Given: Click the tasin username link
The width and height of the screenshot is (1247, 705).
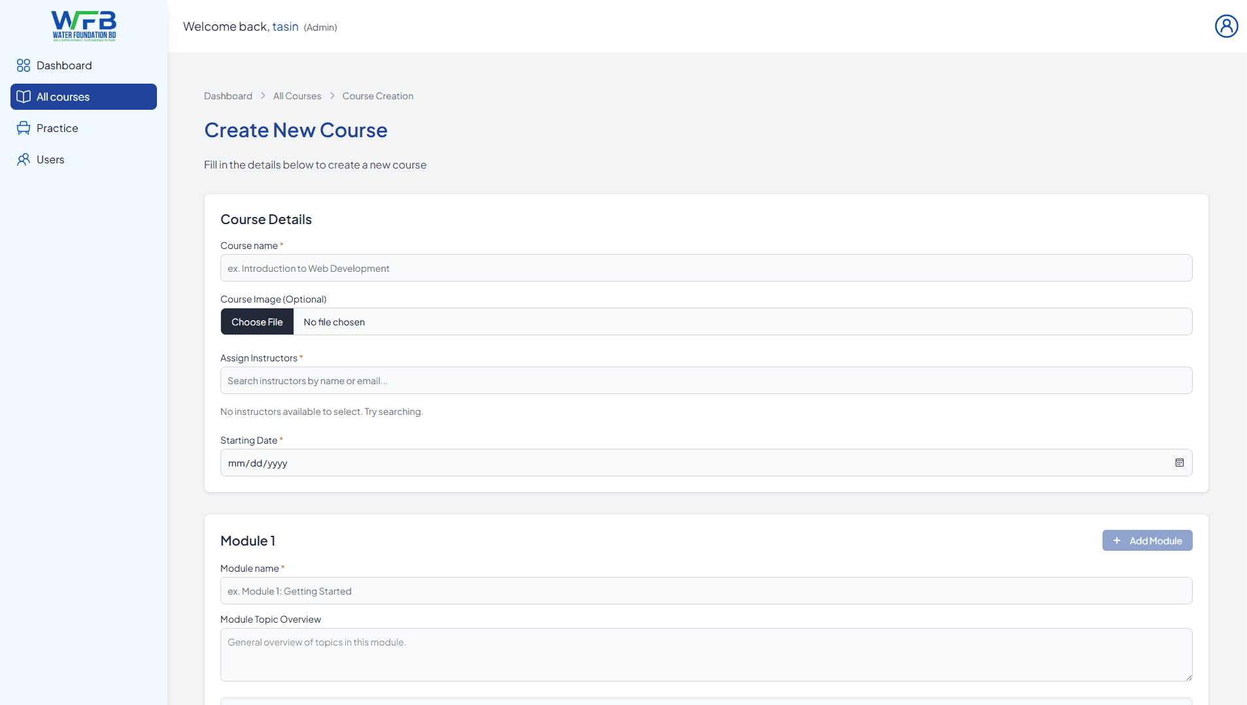Looking at the screenshot, I should [285, 27].
